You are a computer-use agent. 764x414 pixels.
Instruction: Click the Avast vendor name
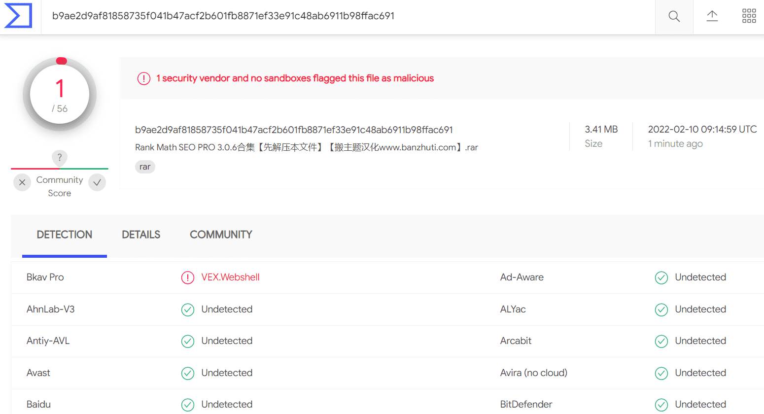click(x=38, y=373)
